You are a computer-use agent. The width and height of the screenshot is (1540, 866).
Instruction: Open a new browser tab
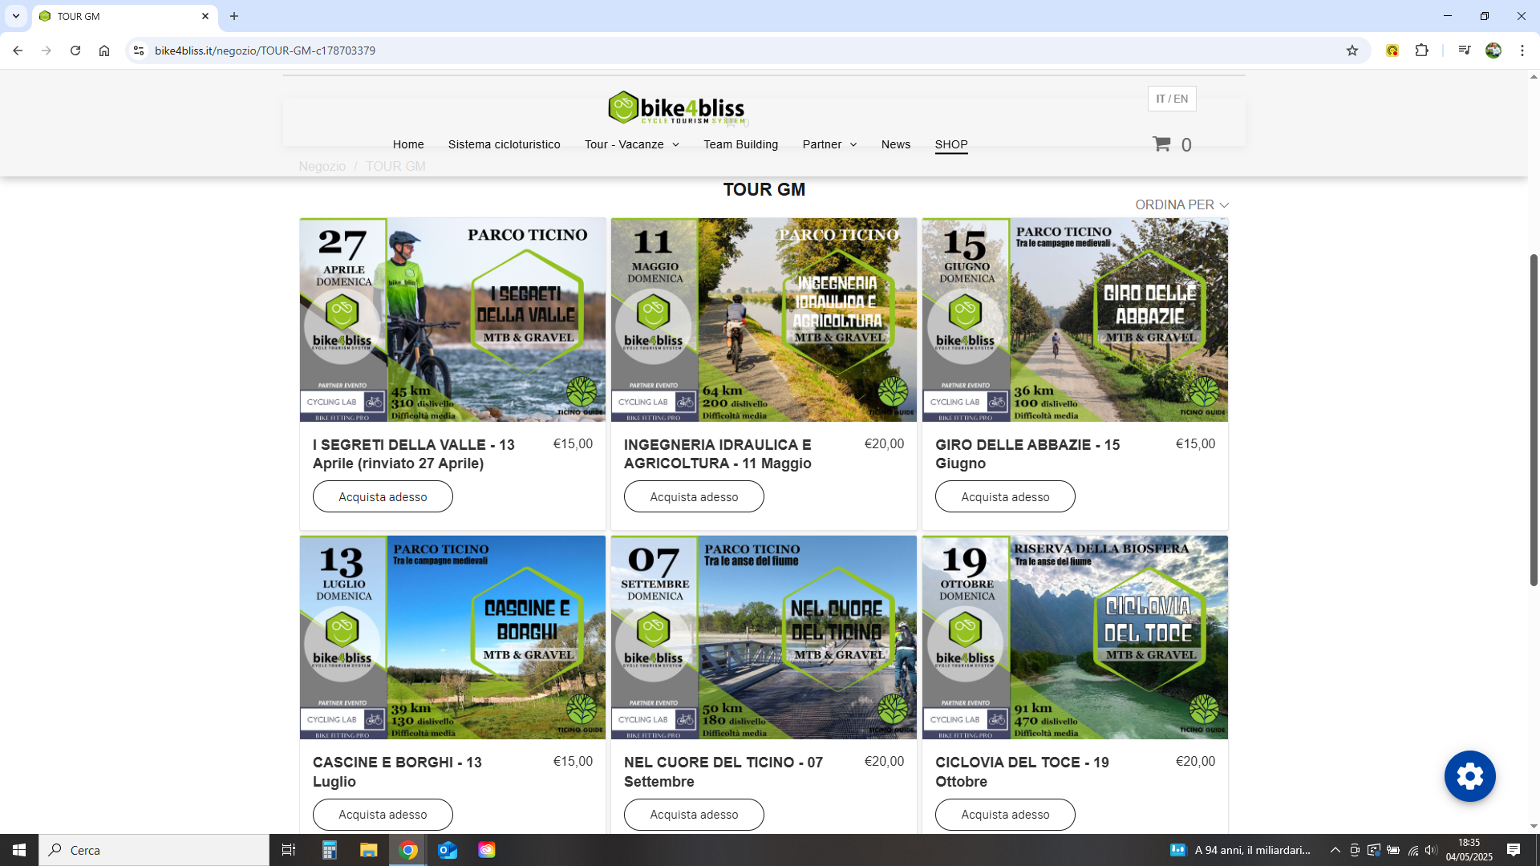coord(234,16)
